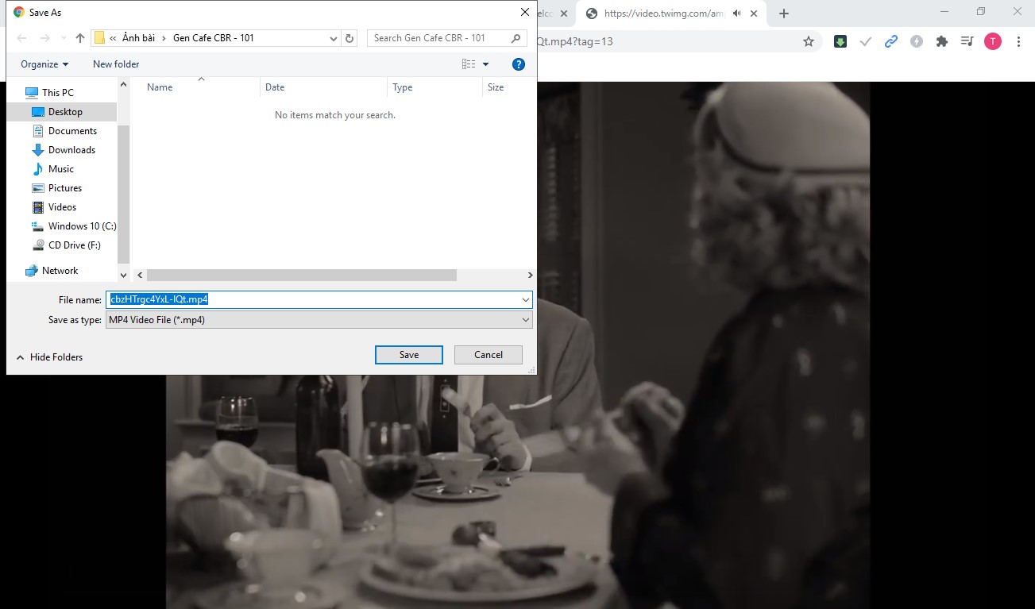Viewport: 1035px width, 609px height.
Task: Click the Cancel button
Action: click(488, 354)
